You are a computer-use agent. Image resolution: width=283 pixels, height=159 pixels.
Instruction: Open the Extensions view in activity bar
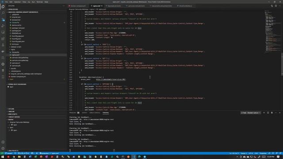(3, 38)
